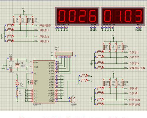Toggle the 乙队加1 push button
Viewport: 147px width, 118px height.
click(x=99, y=52)
